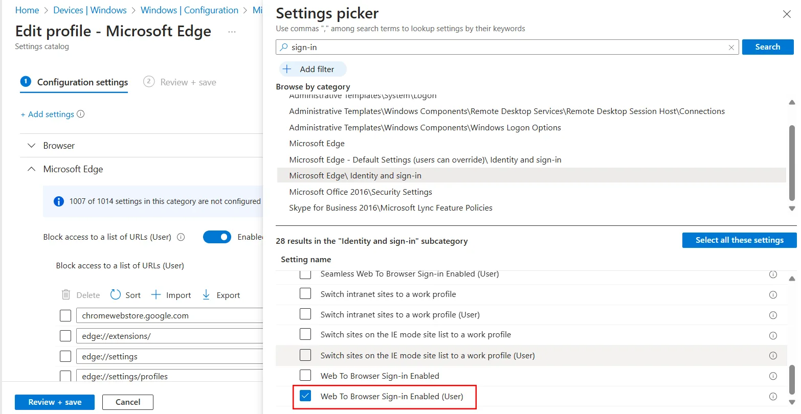
Task: Open info for Web To Browser Sign-in Enabled (User)
Action: coord(773,397)
